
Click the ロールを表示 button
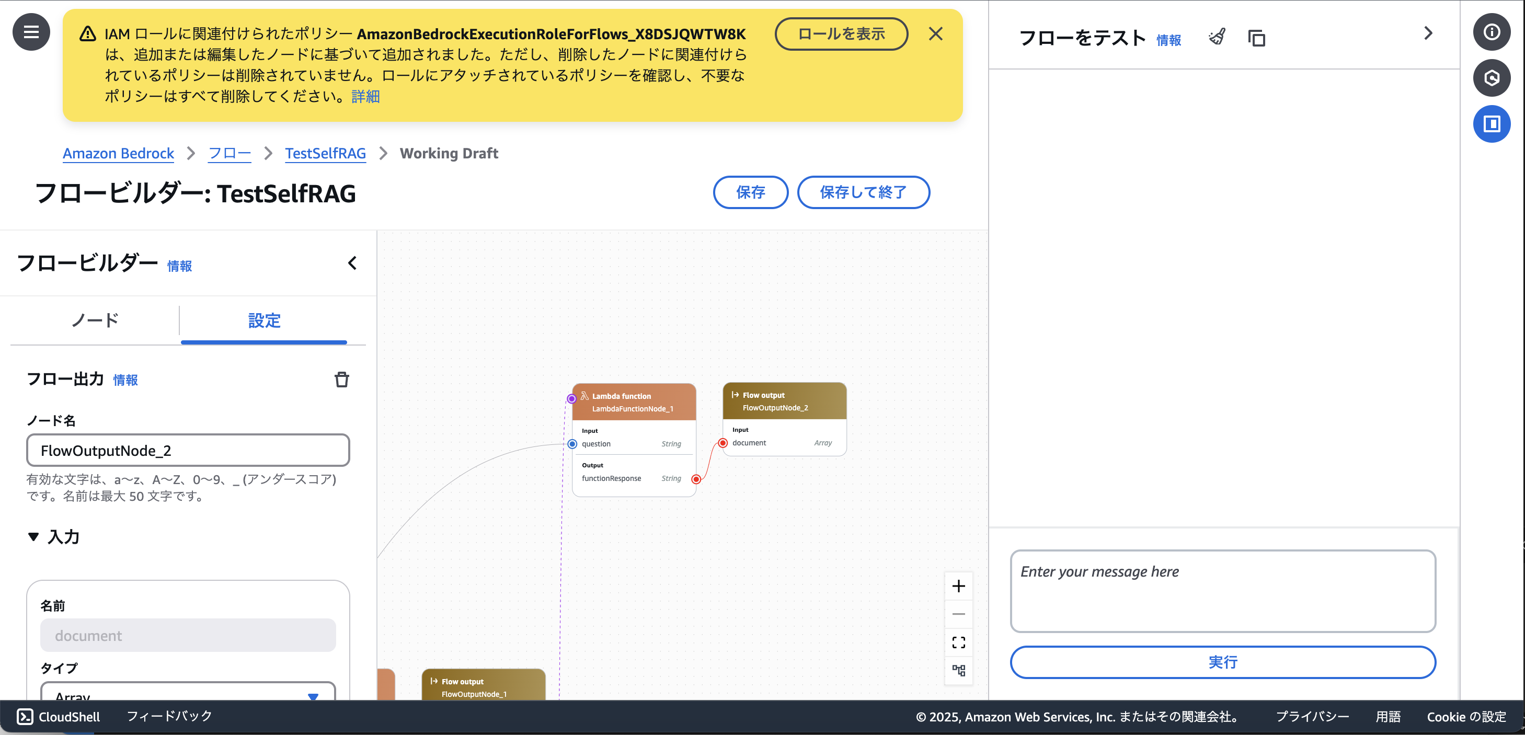coord(841,34)
